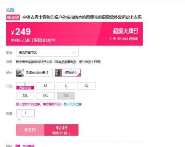Click the plus quantity icon

(x=19, y=120)
